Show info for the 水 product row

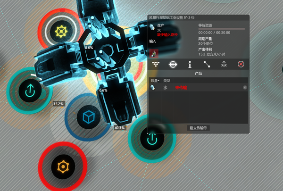click(244, 88)
